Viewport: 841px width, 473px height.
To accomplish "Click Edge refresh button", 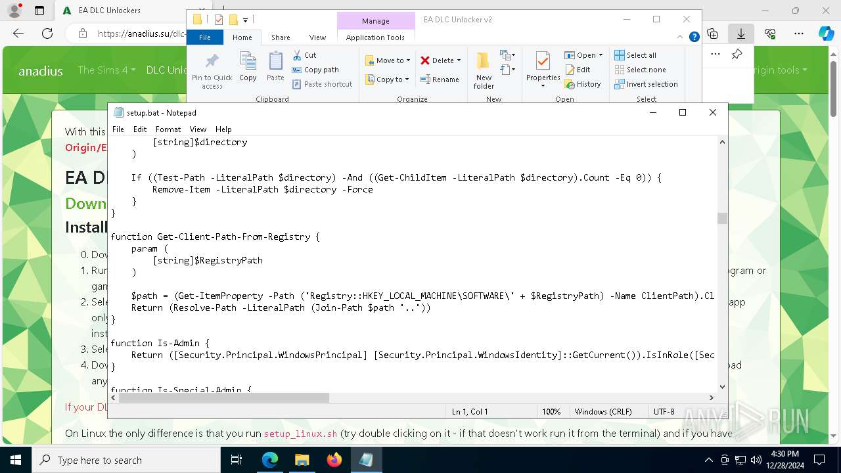I will click(x=47, y=34).
